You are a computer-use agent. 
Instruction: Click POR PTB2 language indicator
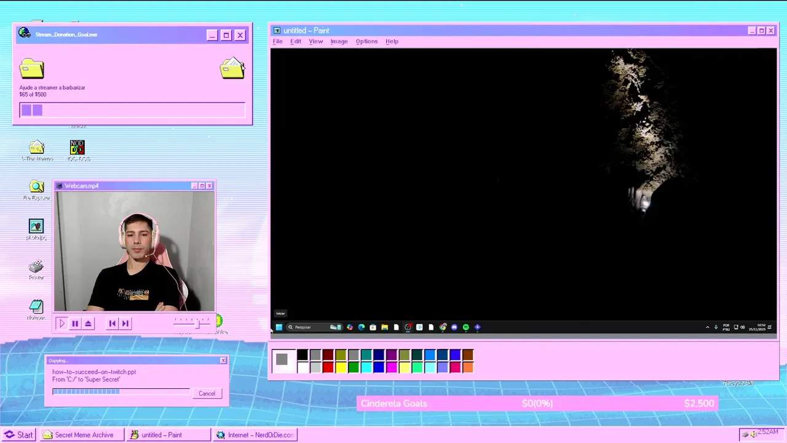tap(726, 327)
